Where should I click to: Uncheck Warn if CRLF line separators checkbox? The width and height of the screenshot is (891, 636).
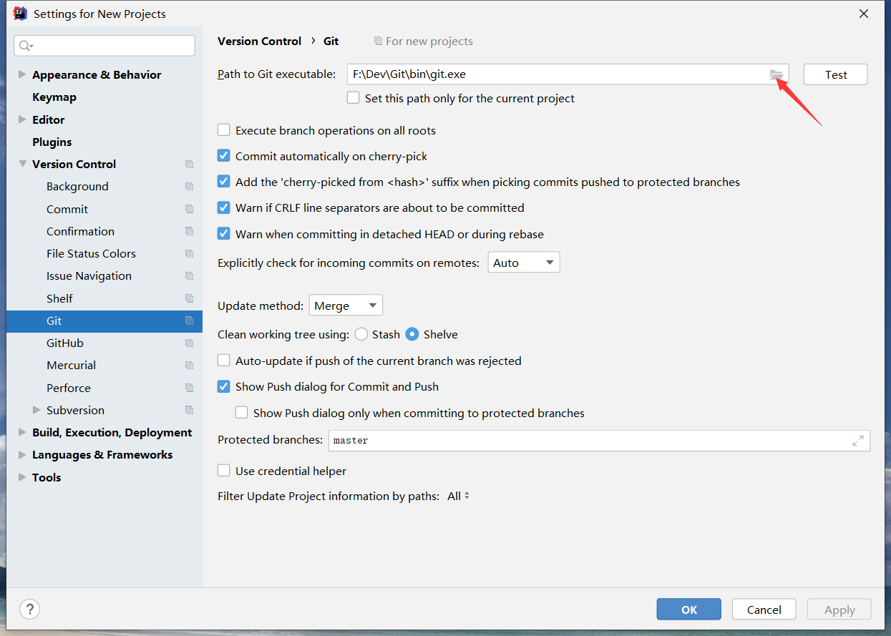(x=224, y=207)
